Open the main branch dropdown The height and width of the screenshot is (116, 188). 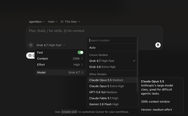53,22
